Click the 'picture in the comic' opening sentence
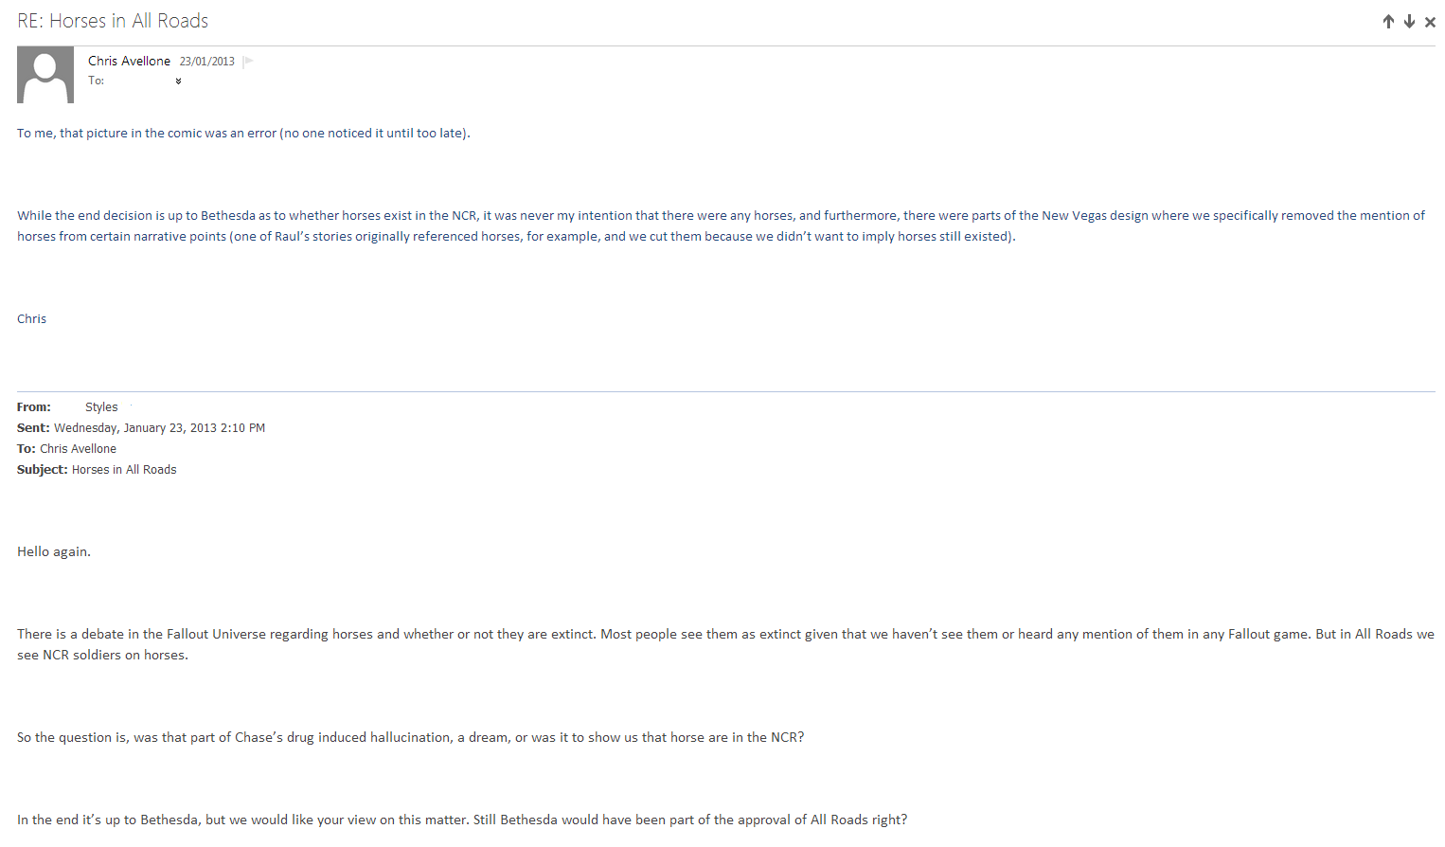This screenshot has width=1445, height=847. 243,134
